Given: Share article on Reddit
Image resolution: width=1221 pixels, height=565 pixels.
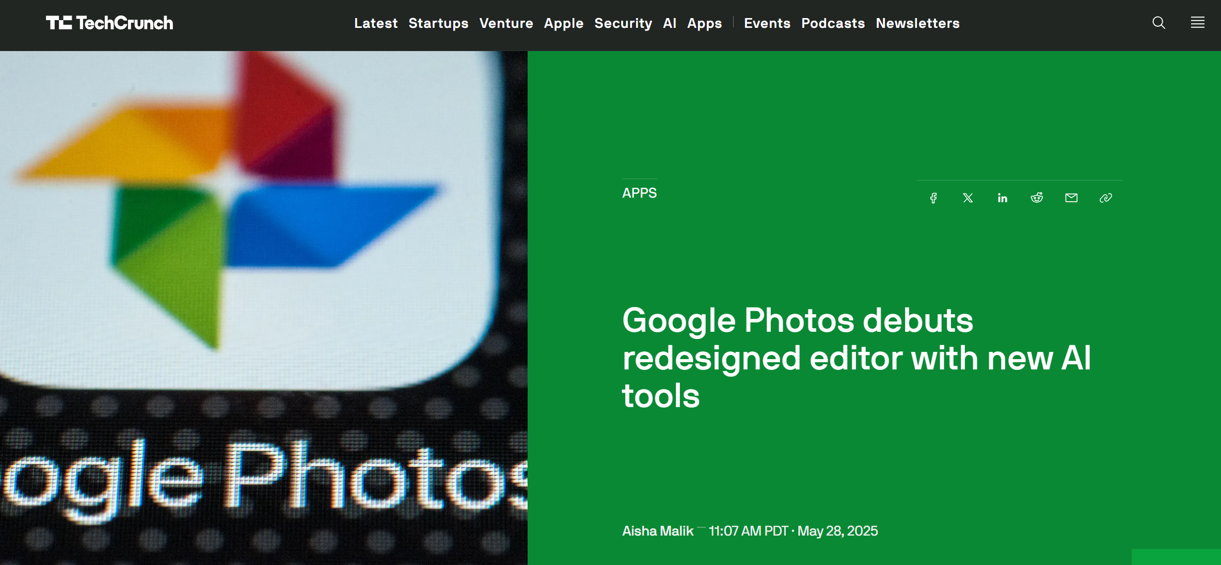Looking at the screenshot, I should (1037, 198).
